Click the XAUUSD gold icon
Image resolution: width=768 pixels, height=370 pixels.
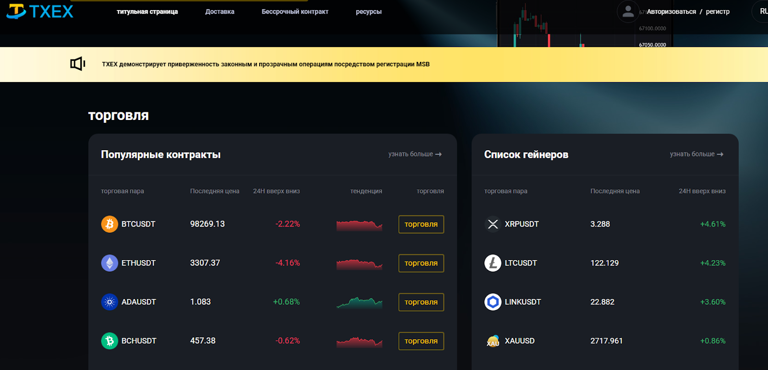[x=493, y=341]
